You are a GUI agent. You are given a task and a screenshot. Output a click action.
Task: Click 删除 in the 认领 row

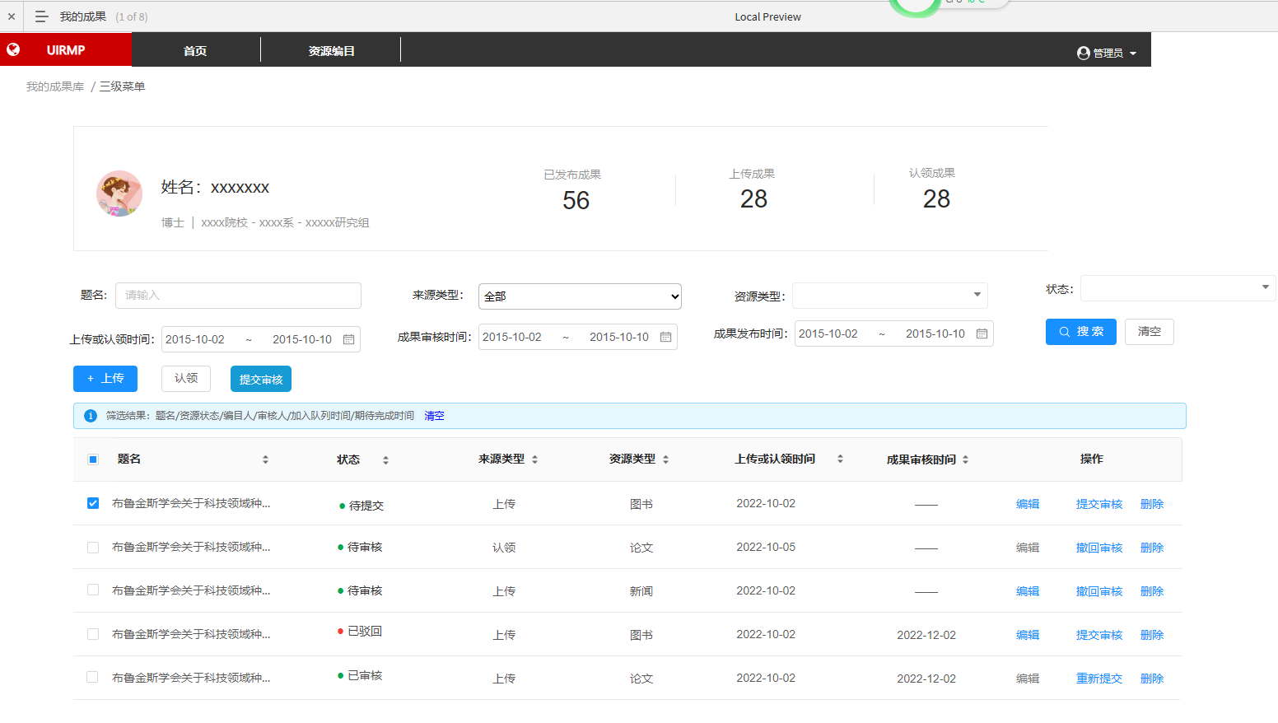[x=1152, y=548]
